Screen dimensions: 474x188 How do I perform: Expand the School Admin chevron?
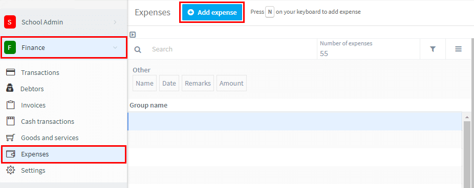pos(115,22)
